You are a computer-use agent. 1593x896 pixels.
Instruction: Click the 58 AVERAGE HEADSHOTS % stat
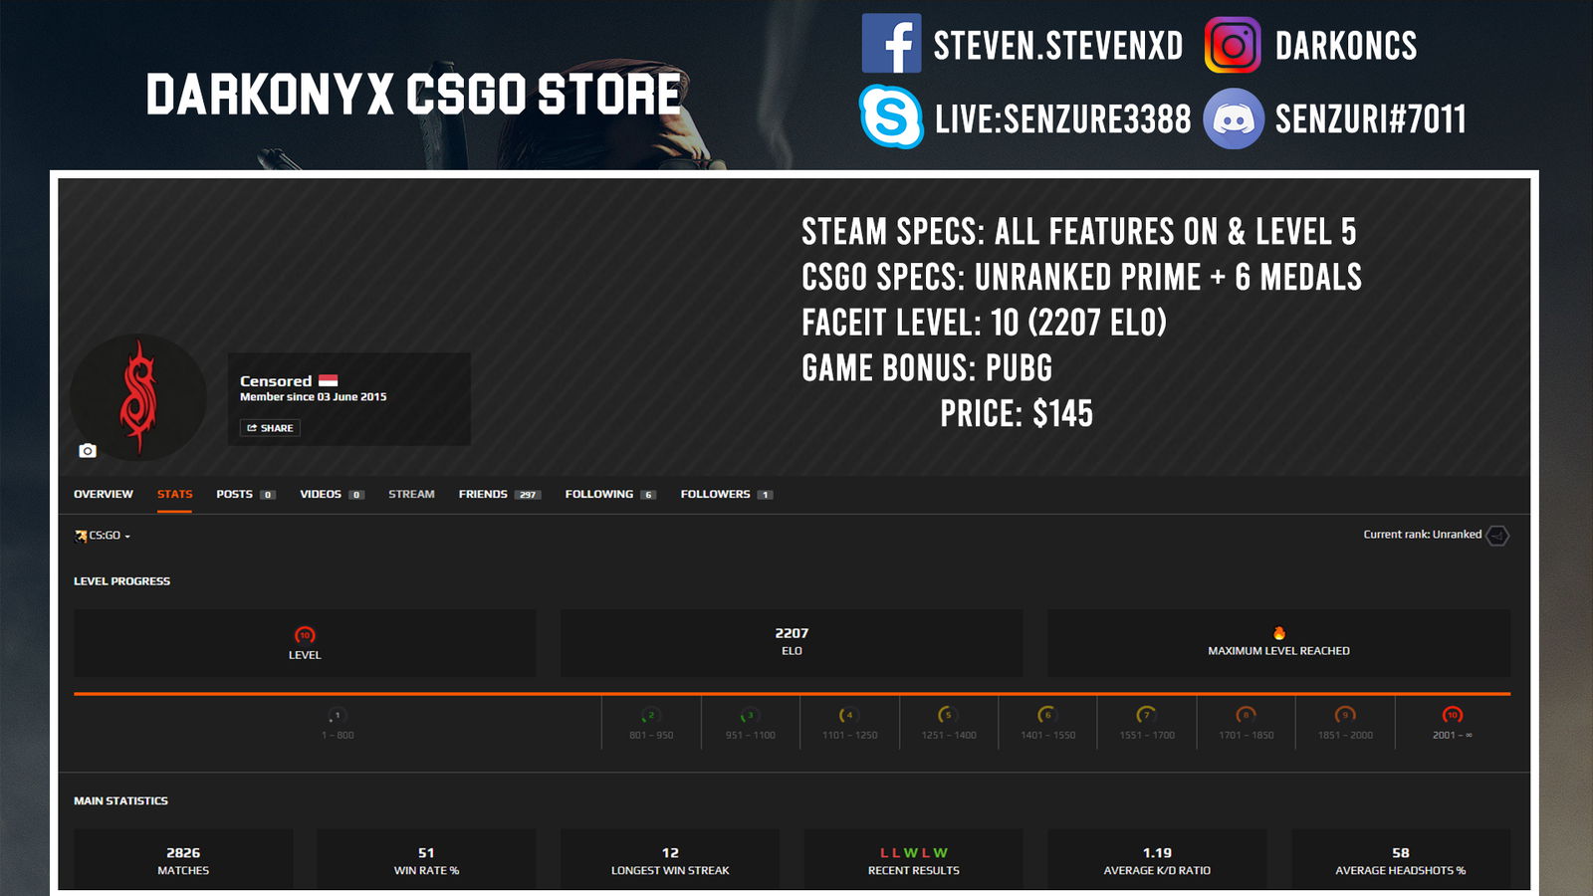click(x=1401, y=860)
